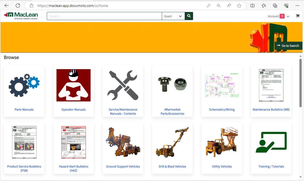304x181 pixels.
Task: Expand the Exact search mode dropdown
Action: (173, 16)
